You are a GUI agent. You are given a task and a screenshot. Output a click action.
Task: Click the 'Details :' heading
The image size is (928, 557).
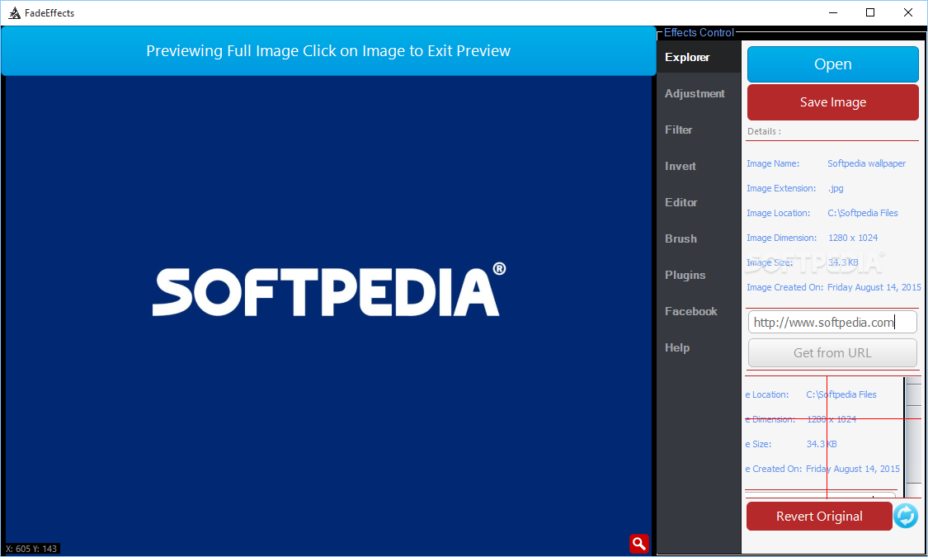coord(764,131)
